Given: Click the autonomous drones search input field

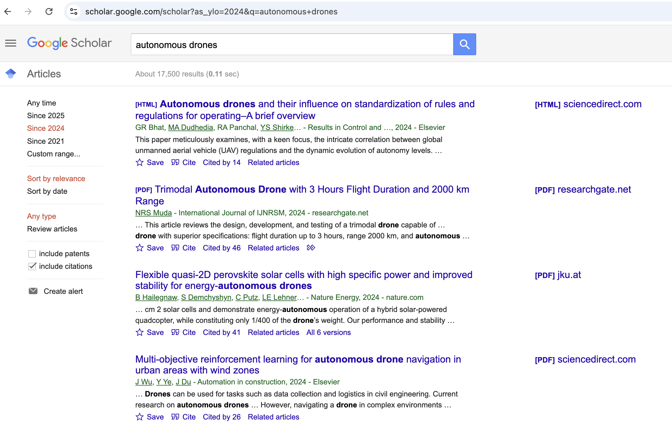Looking at the screenshot, I should tap(292, 44).
